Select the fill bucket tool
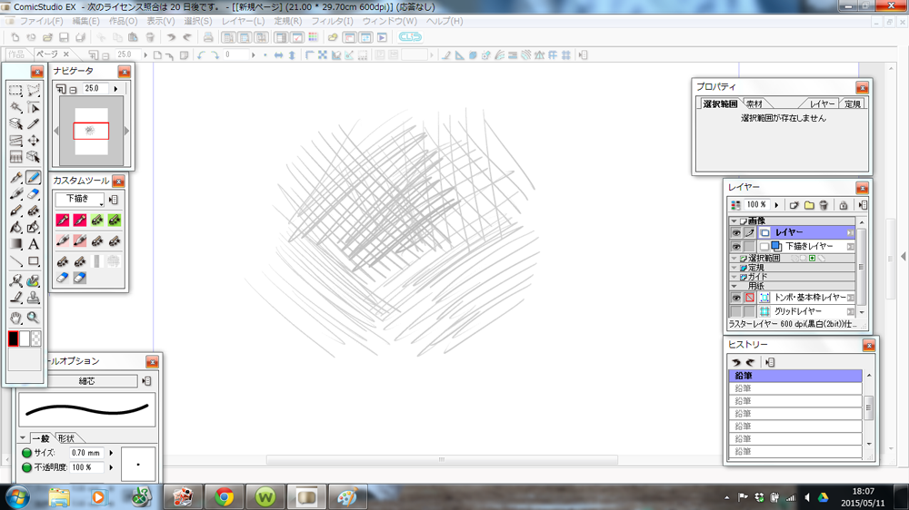This screenshot has height=510, width=909. [x=15, y=228]
